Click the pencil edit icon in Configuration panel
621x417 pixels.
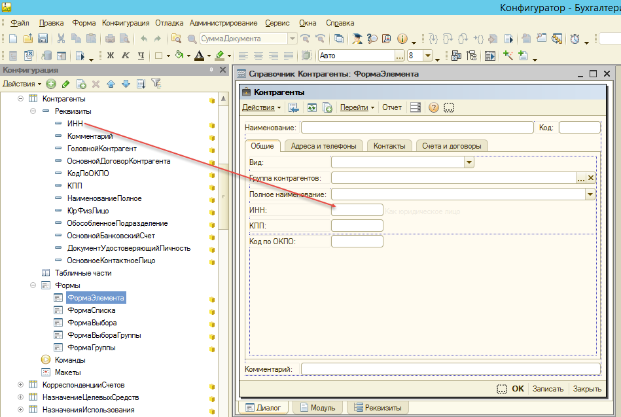click(65, 84)
